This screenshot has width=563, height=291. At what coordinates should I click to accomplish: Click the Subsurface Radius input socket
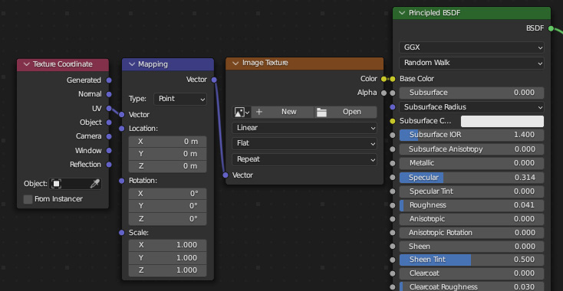coord(393,106)
